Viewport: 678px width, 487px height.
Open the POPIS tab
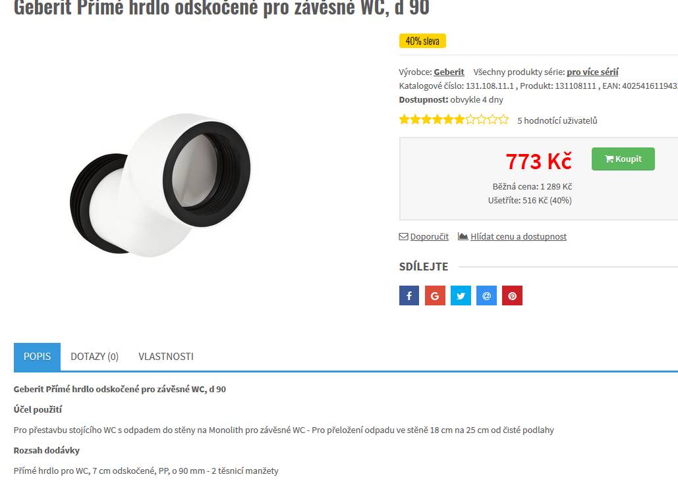point(37,357)
